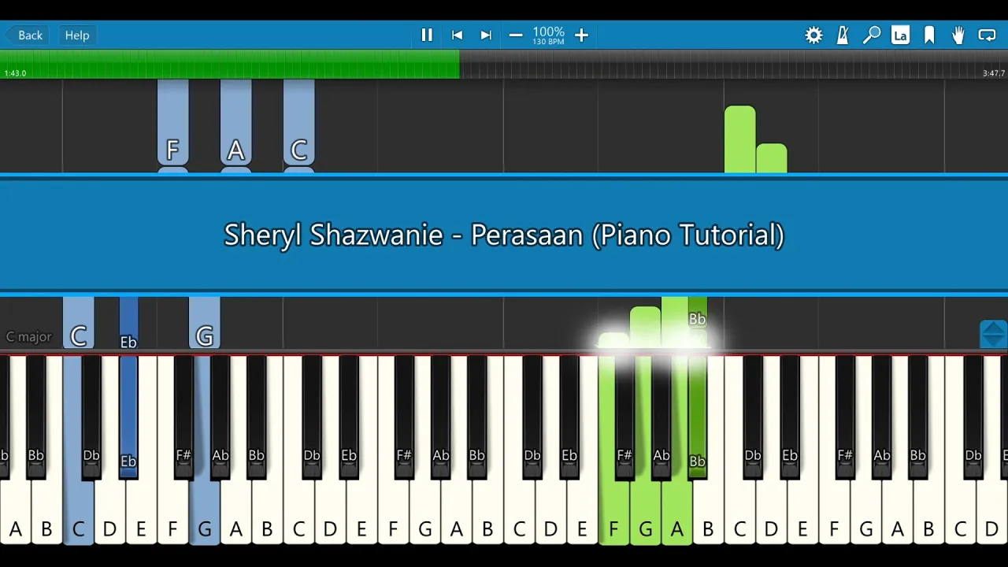Click the green highlighted Bb black key
Viewport: 1008px width, 567px height.
point(697,417)
